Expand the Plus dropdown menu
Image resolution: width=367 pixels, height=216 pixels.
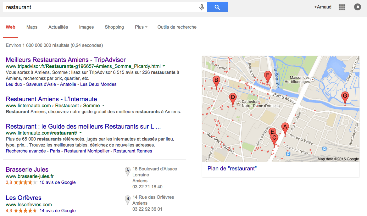click(x=141, y=27)
